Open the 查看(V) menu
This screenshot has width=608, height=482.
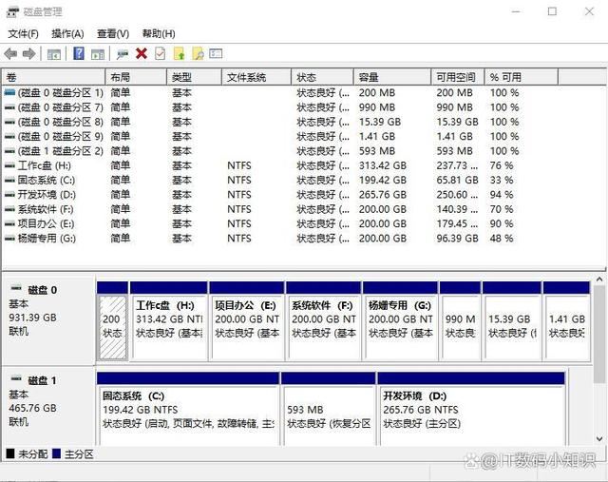tap(113, 34)
